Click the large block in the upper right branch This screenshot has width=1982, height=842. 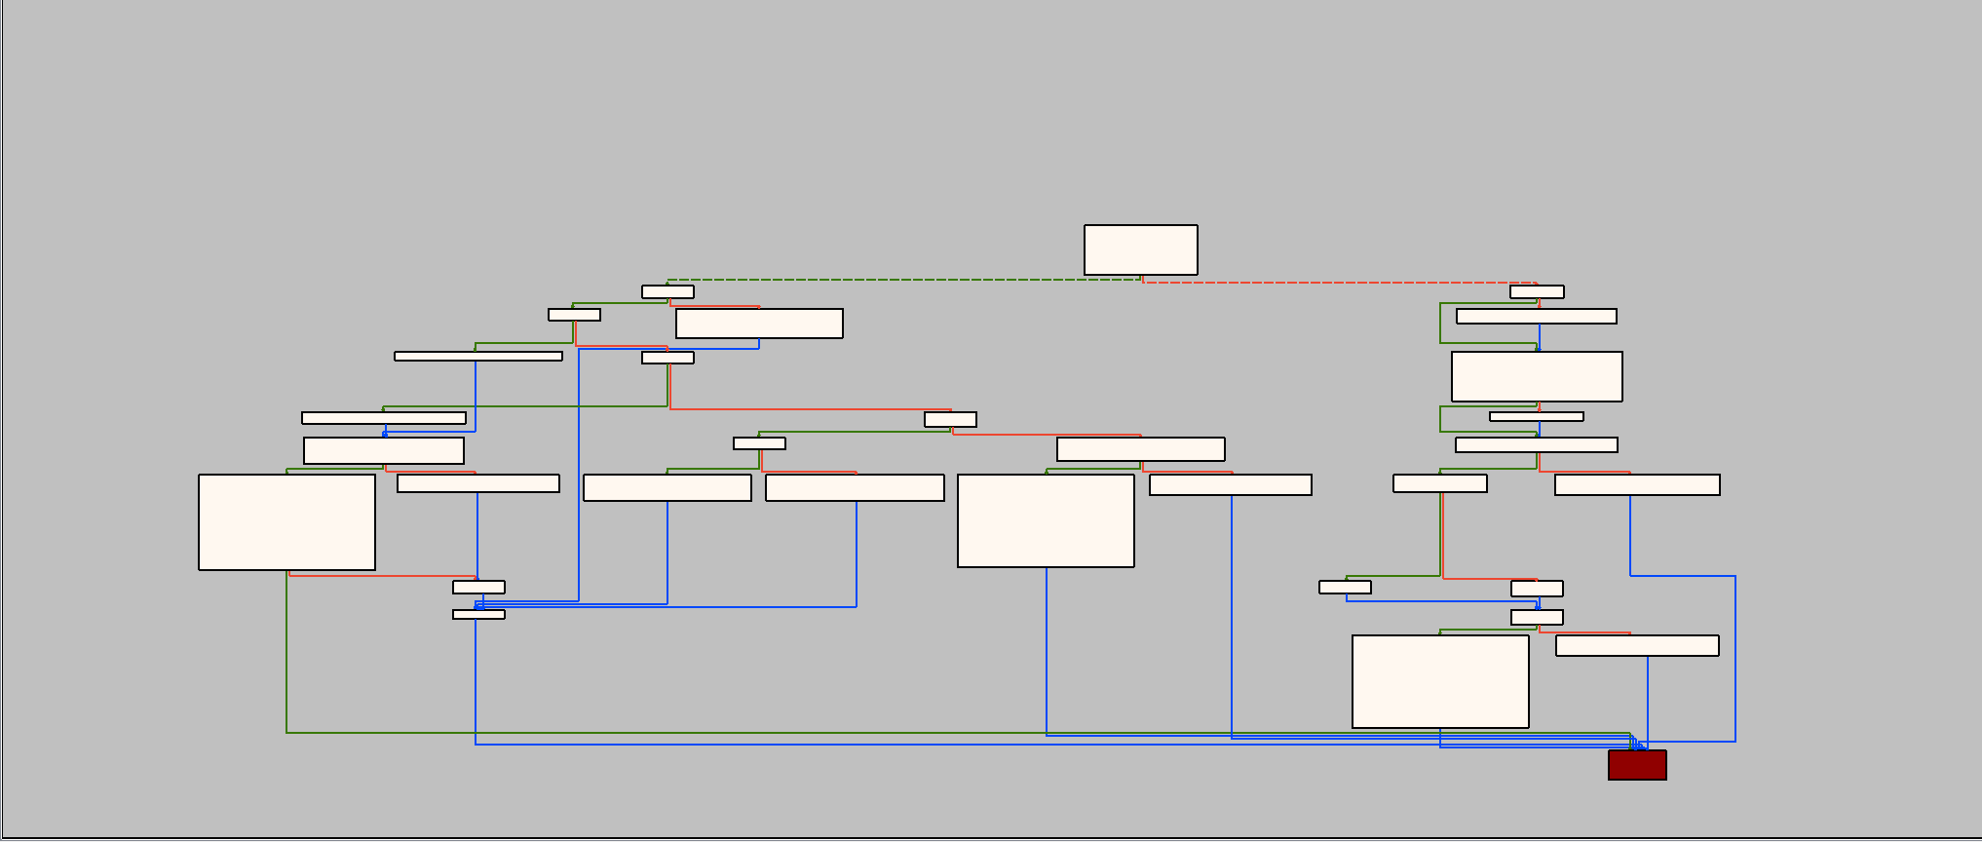1537,376
